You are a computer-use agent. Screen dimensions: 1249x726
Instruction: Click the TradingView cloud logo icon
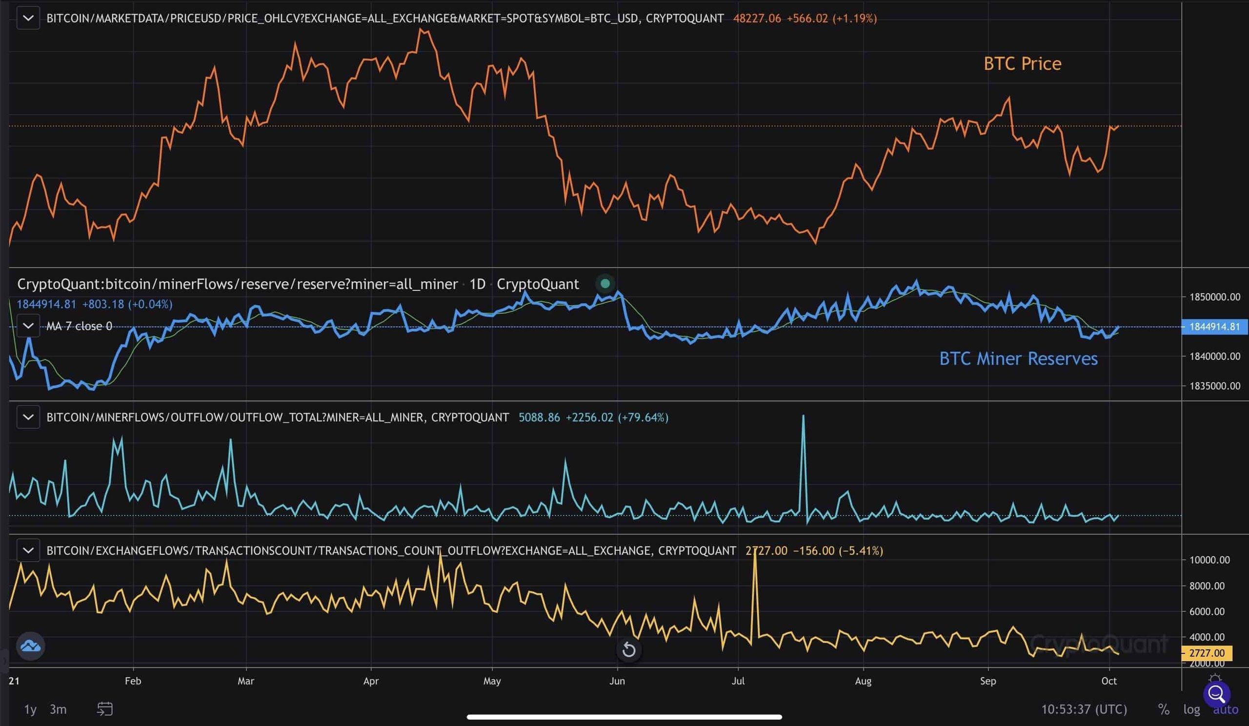(31, 646)
